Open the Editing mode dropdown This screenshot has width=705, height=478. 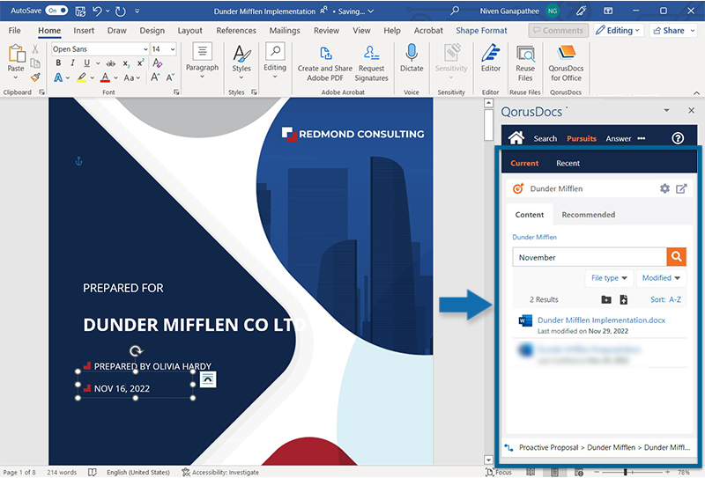619,31
